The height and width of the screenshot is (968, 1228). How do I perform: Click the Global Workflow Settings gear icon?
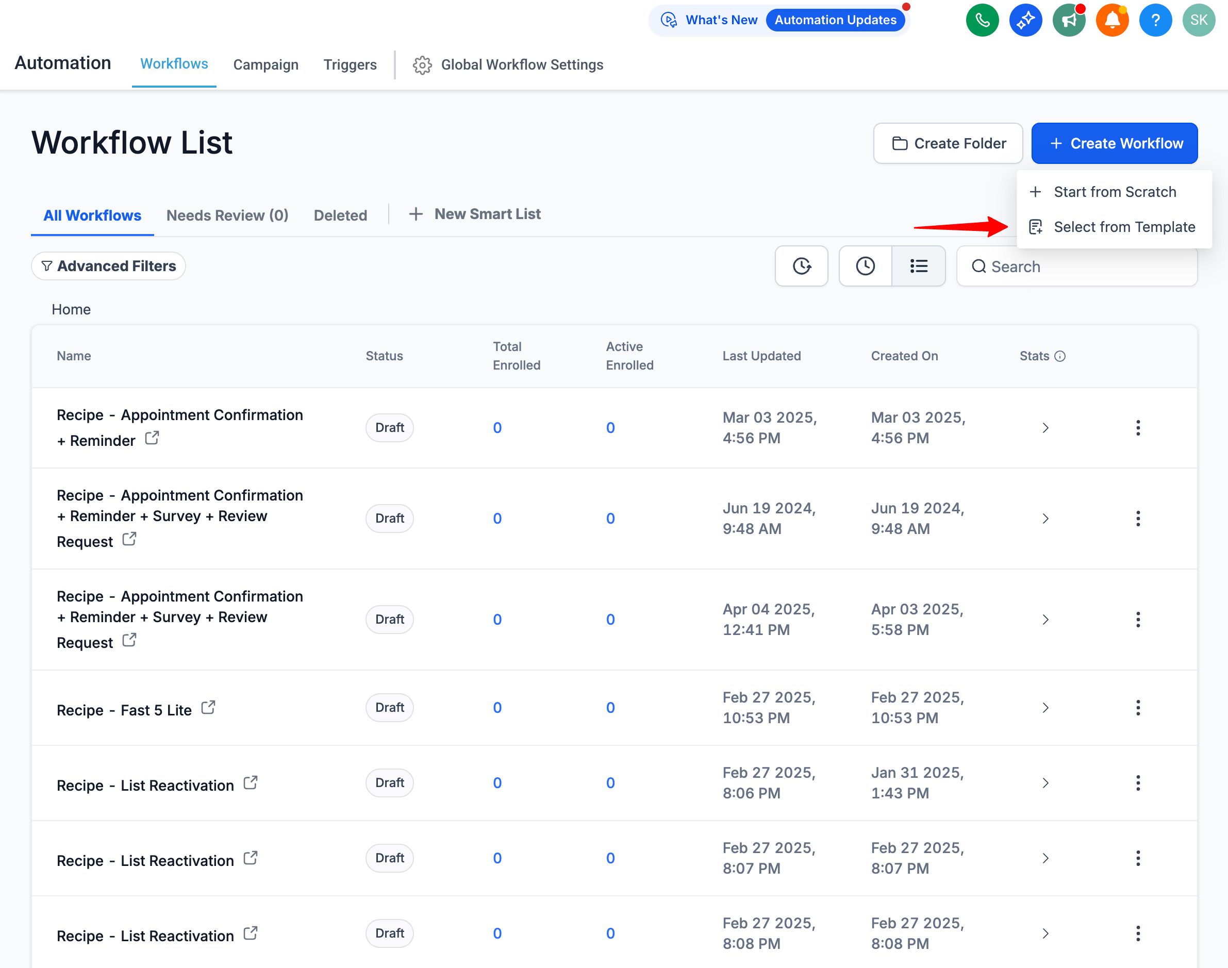tap(422, 65)
